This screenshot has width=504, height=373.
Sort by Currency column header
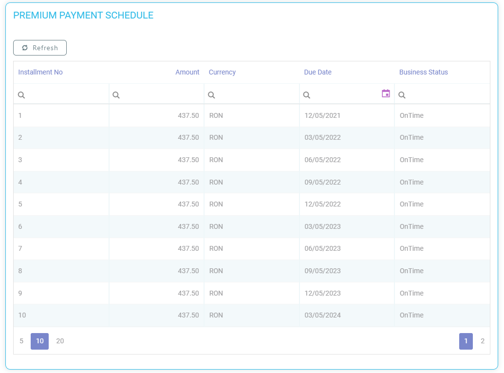(222, 72)
